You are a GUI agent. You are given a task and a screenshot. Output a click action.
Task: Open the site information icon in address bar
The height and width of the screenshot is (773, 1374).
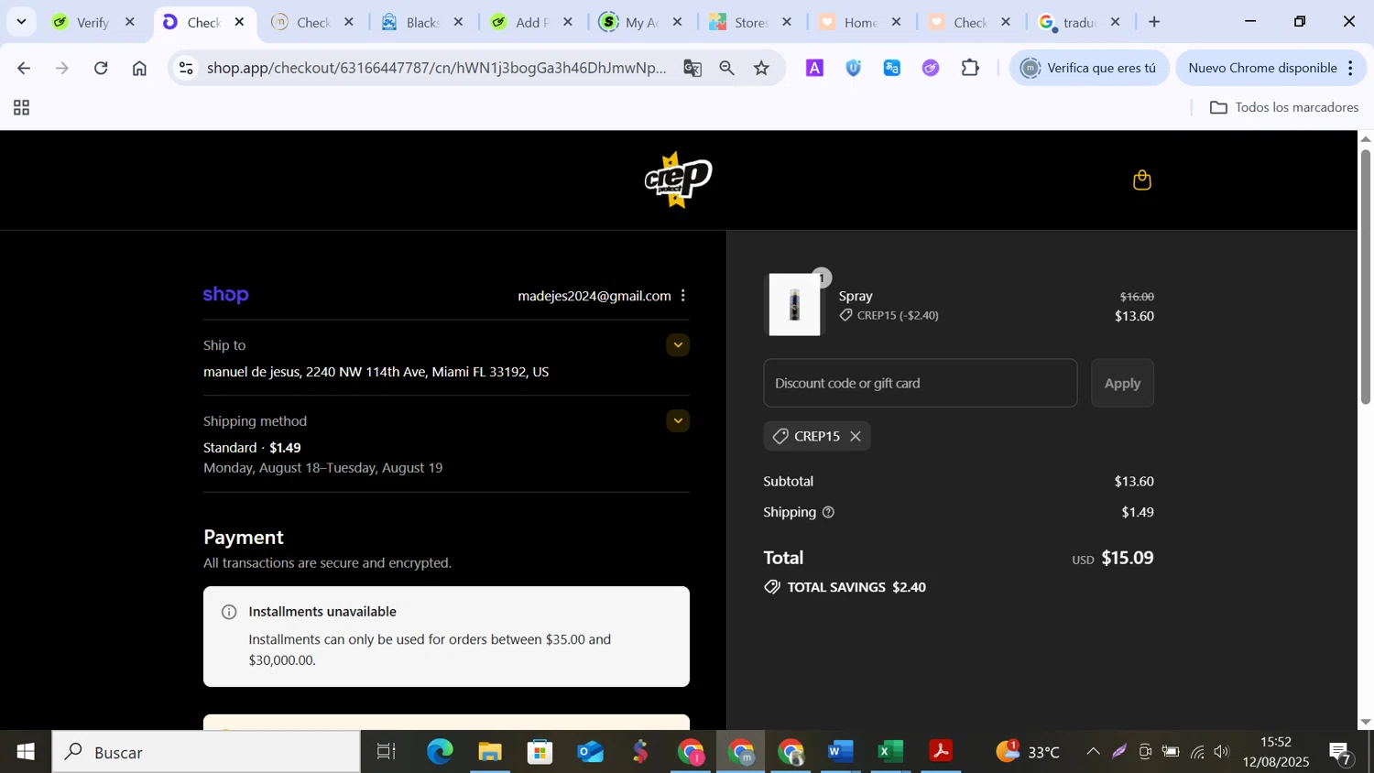186,68
